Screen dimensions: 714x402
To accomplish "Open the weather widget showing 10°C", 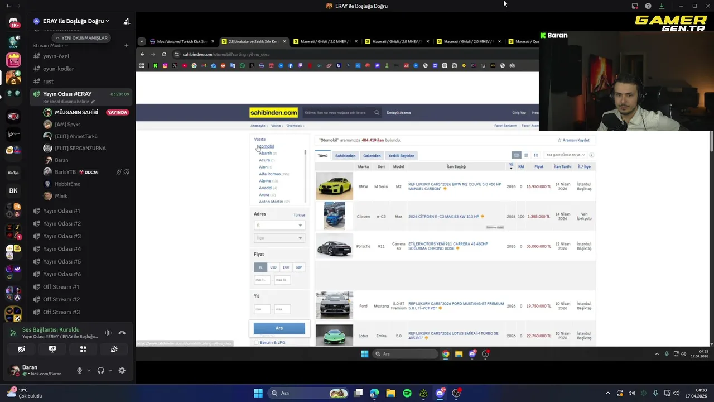I will (25, 393).
